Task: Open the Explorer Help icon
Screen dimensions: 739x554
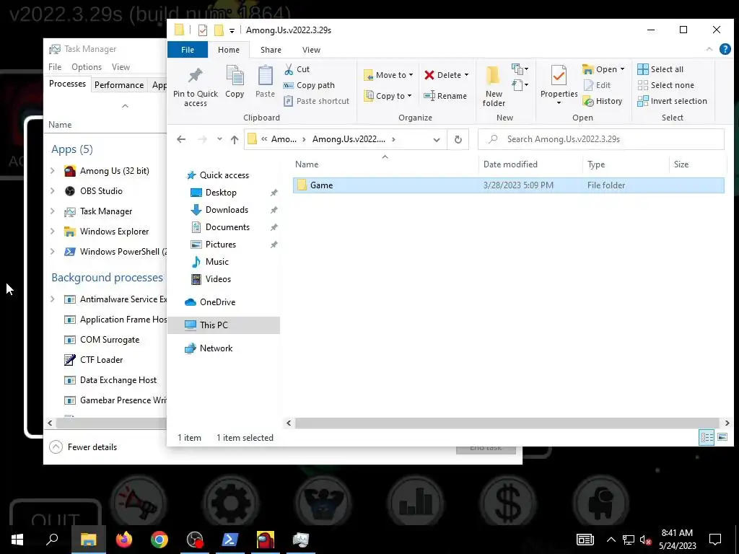Action: [725, 49]
